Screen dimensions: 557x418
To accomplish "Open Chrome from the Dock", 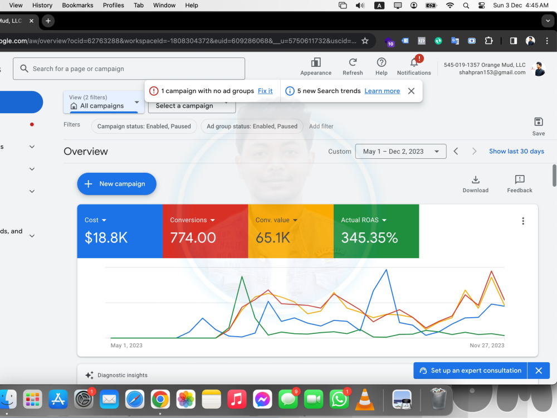I will [x=160, y=400].
